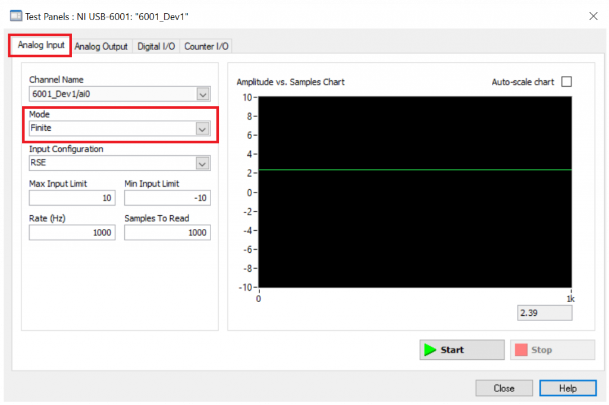The height and width of the screenshot is (405, 609).
Task: Click the 2.39 value readout box
Action: click(544, 313)
